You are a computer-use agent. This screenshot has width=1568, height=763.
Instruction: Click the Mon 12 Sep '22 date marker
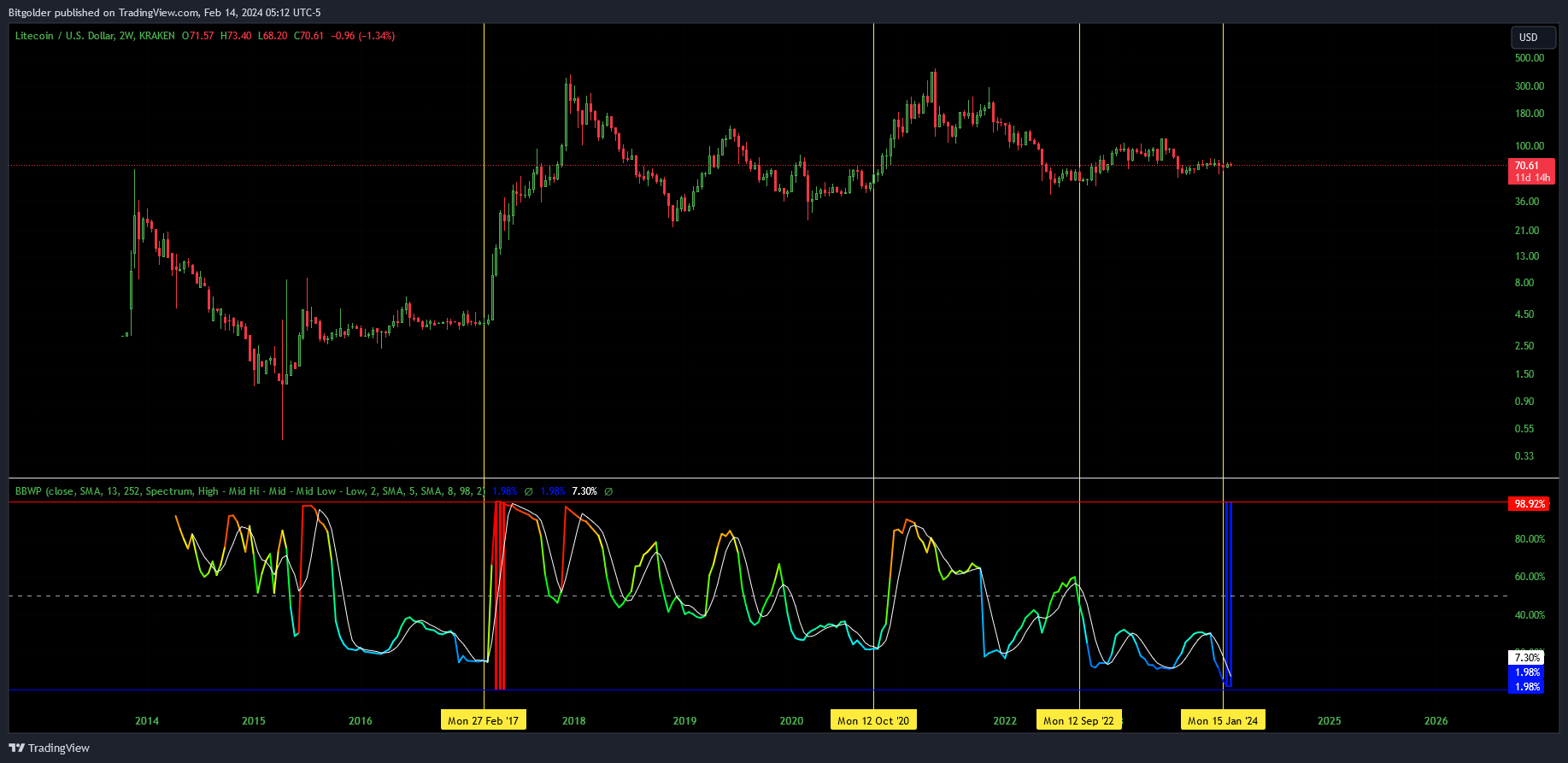(1079, 720)
